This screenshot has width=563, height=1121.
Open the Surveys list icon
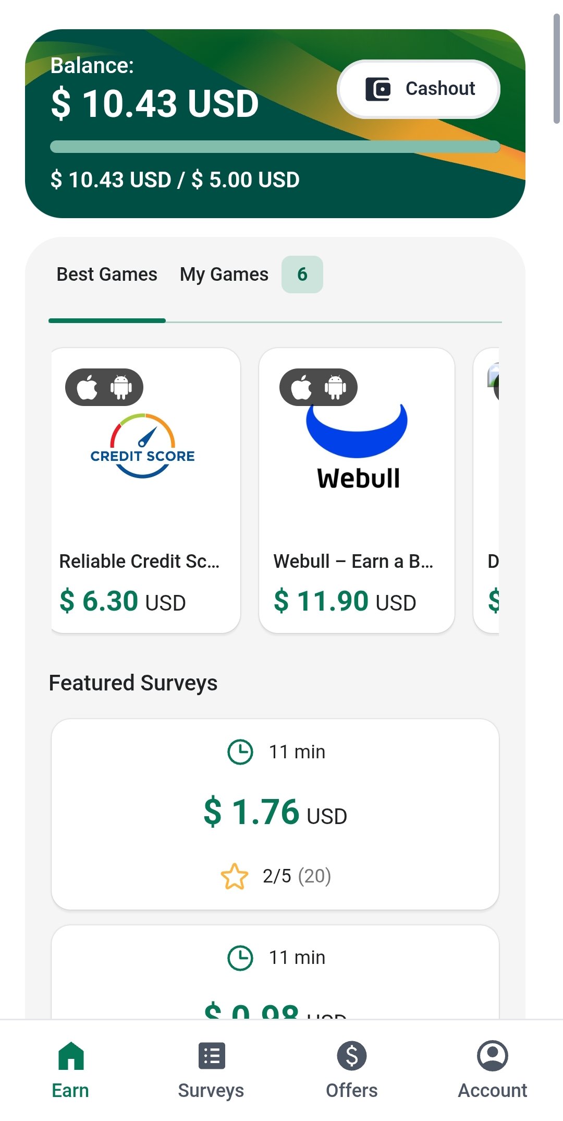pos(212,1056)
